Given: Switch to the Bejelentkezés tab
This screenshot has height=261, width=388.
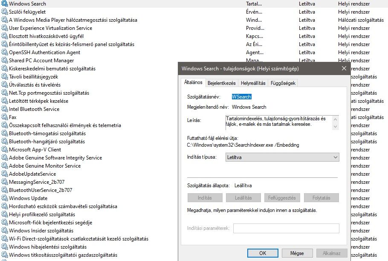Looking at the screenshot, I should tap(221, 83).
